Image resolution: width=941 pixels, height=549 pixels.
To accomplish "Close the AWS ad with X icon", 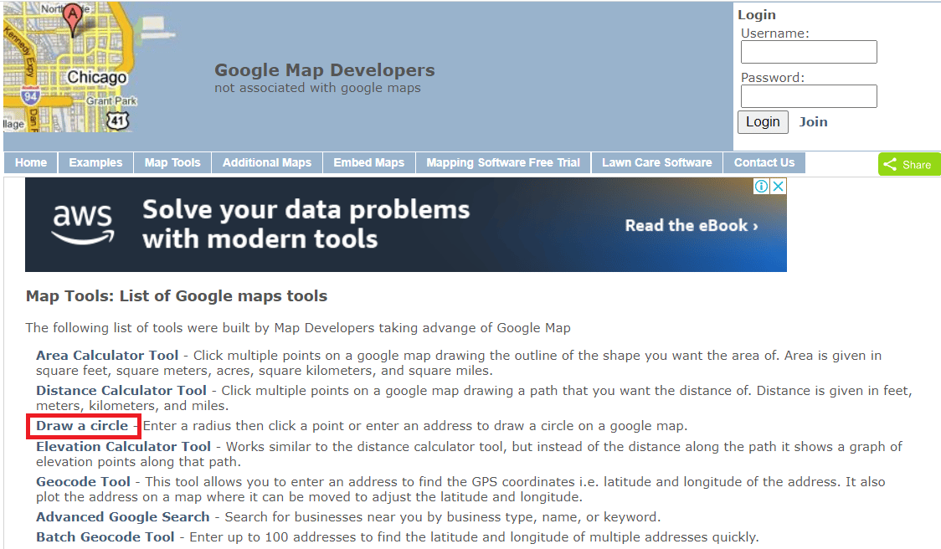I will [x=778, y=187].
